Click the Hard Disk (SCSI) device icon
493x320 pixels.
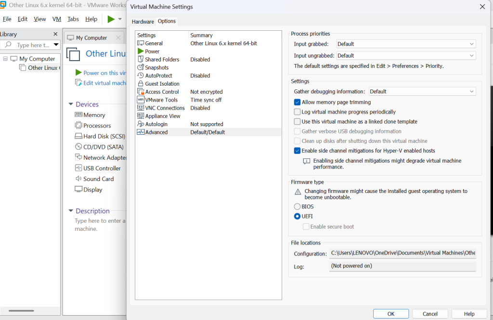[x=78, y=136]
